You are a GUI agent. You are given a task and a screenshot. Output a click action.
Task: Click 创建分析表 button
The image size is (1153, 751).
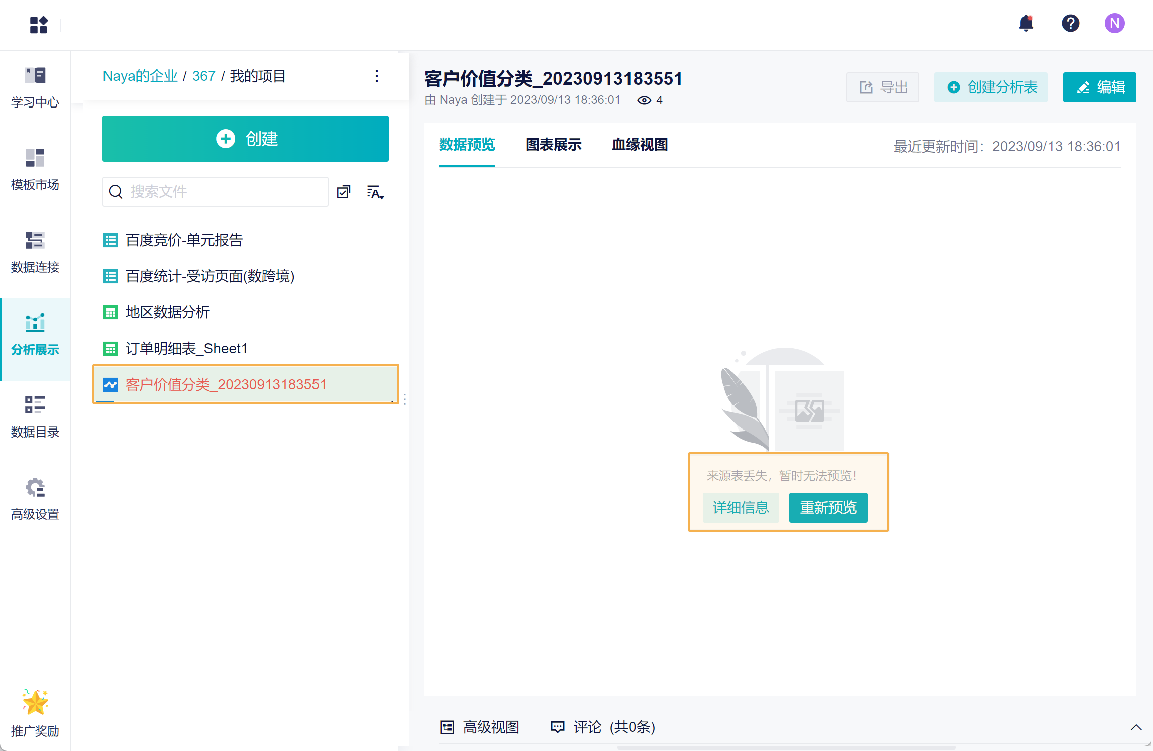point(991,87)
